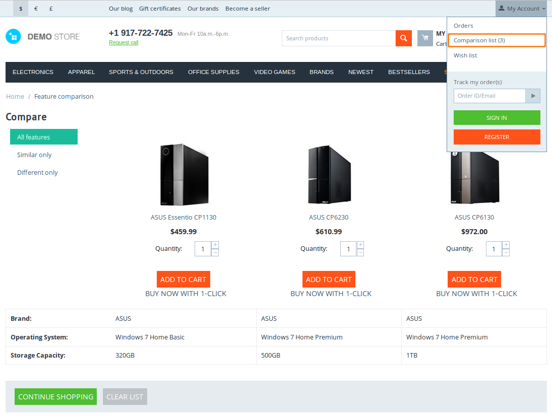The height and width of the screenshot is (418, 552).
Task: Add ASUS CP6230 to cart
Action: (x=329, y=280)
